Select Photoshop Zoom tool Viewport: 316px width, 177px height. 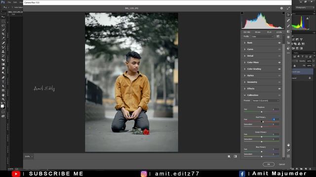pos(3,99)
